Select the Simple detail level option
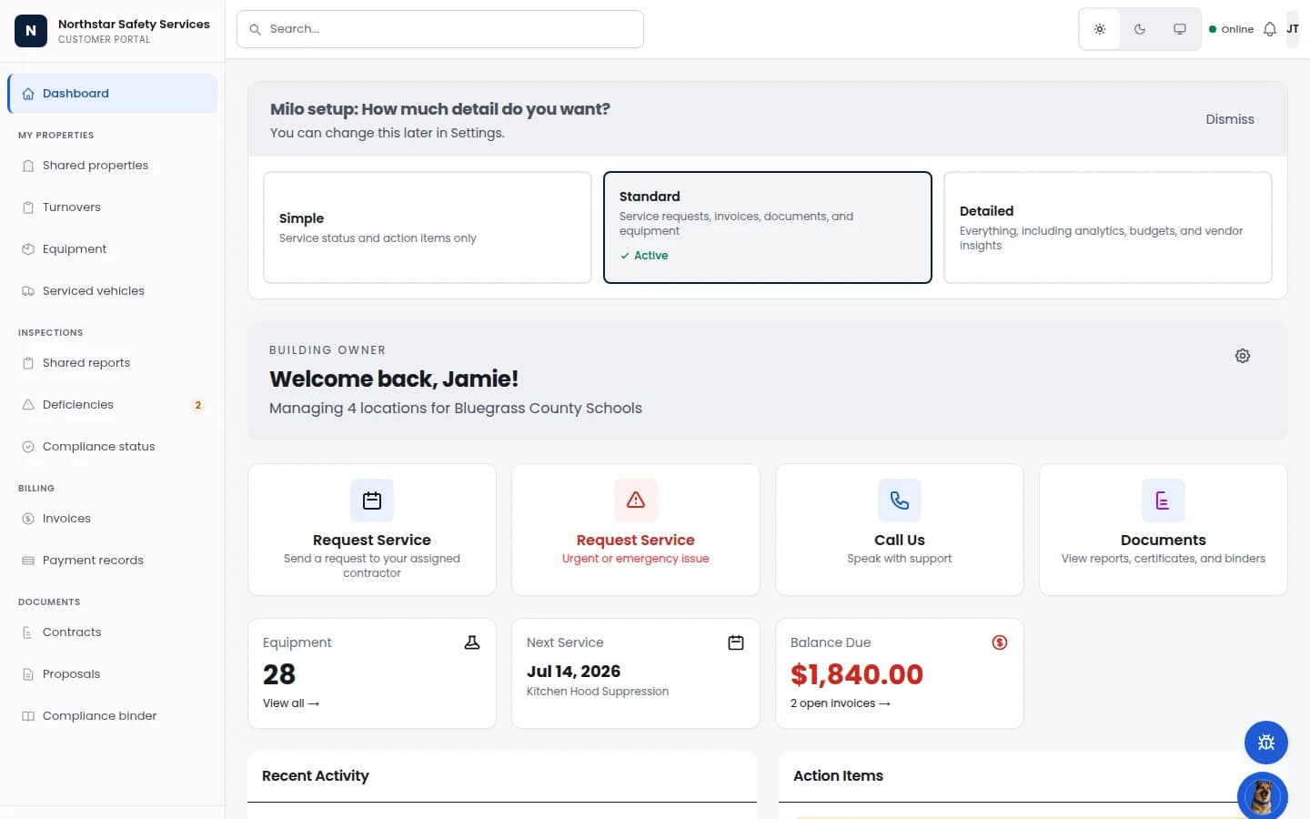The image size is (1310, 819). 428,227
